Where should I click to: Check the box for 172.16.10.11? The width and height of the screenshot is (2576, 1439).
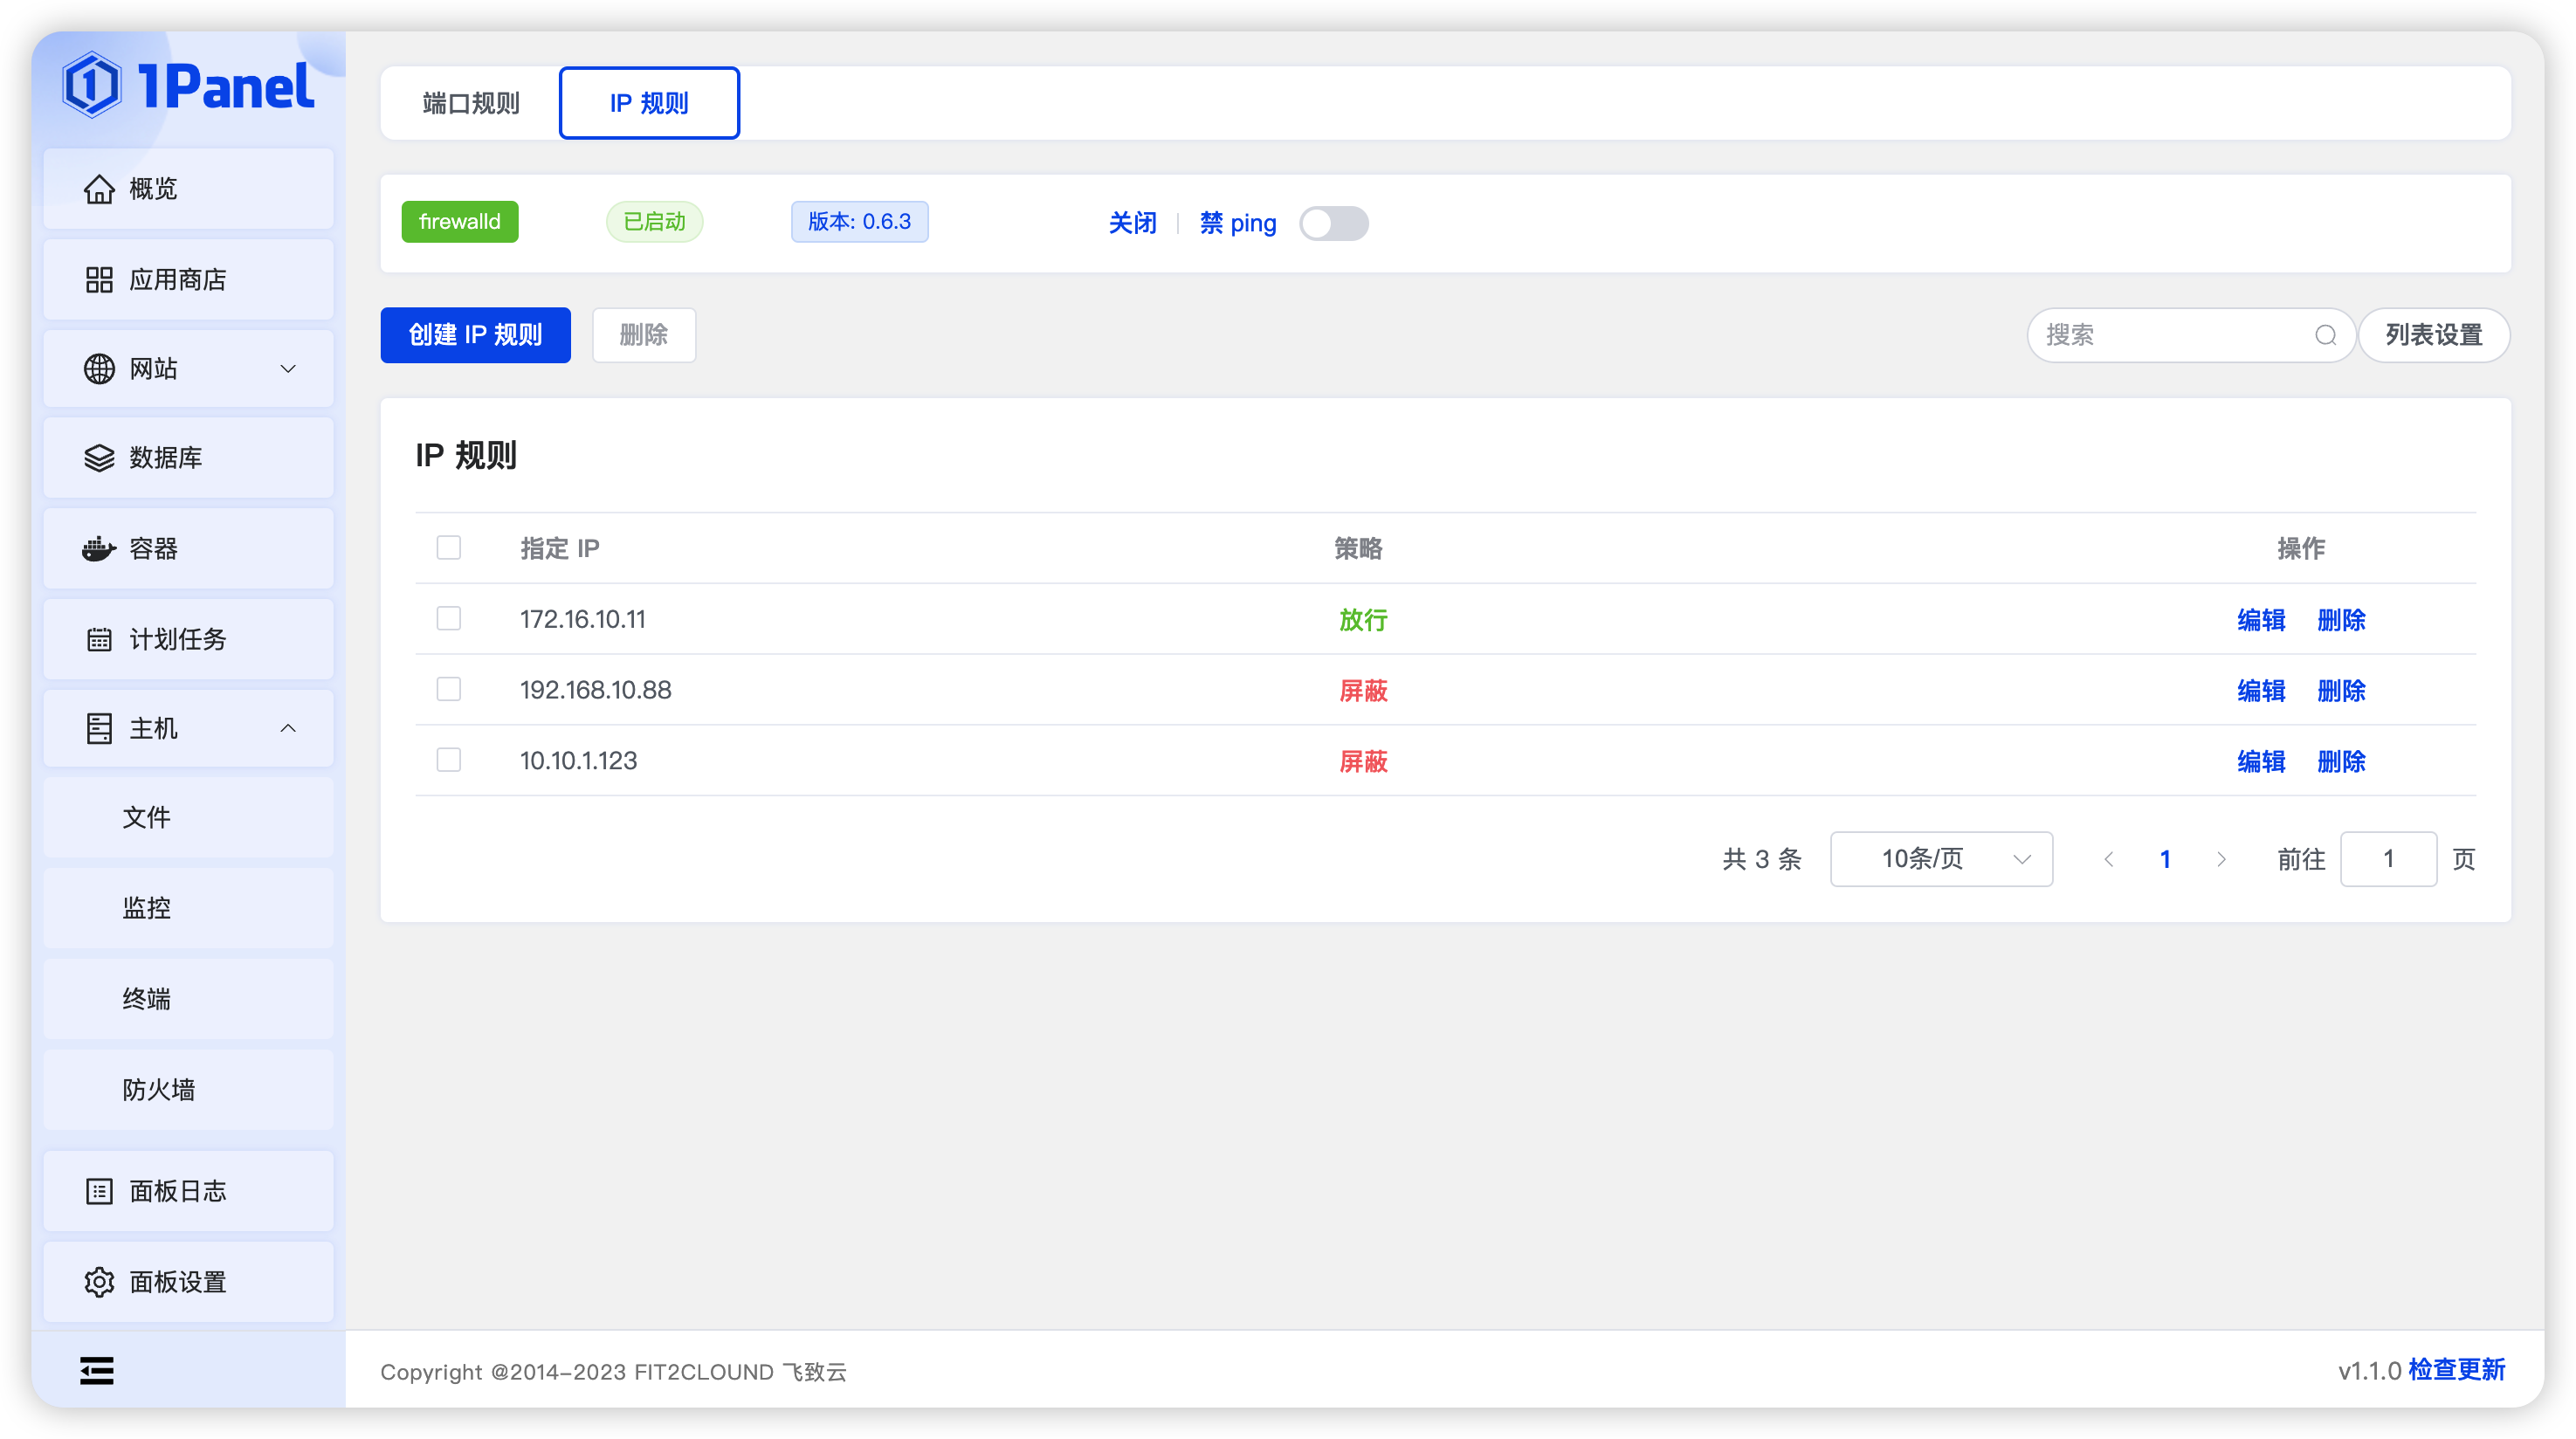(x=449, y=619)
